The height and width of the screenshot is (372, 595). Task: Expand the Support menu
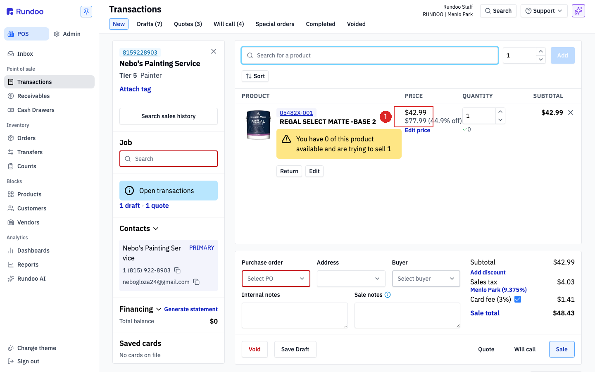(544, 11)
